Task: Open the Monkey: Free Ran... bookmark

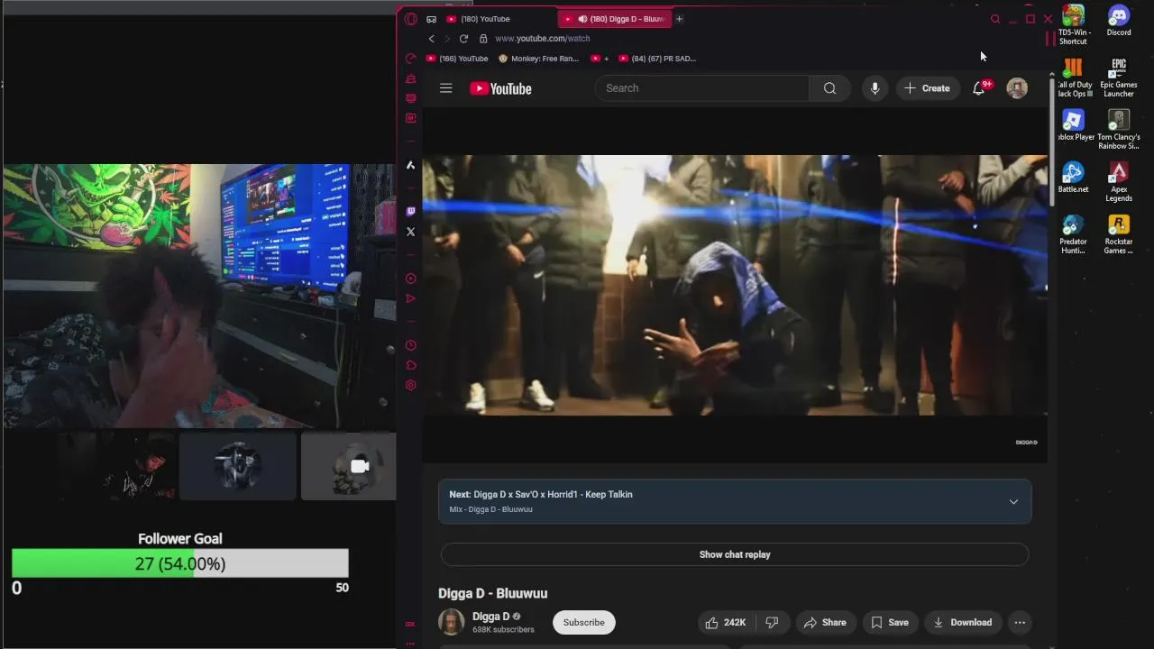Action: [538, 59]
